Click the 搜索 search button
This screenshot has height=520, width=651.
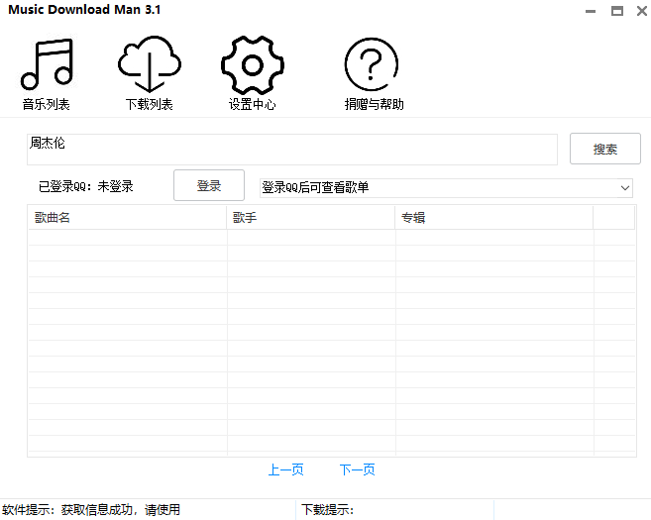point(604,149)
